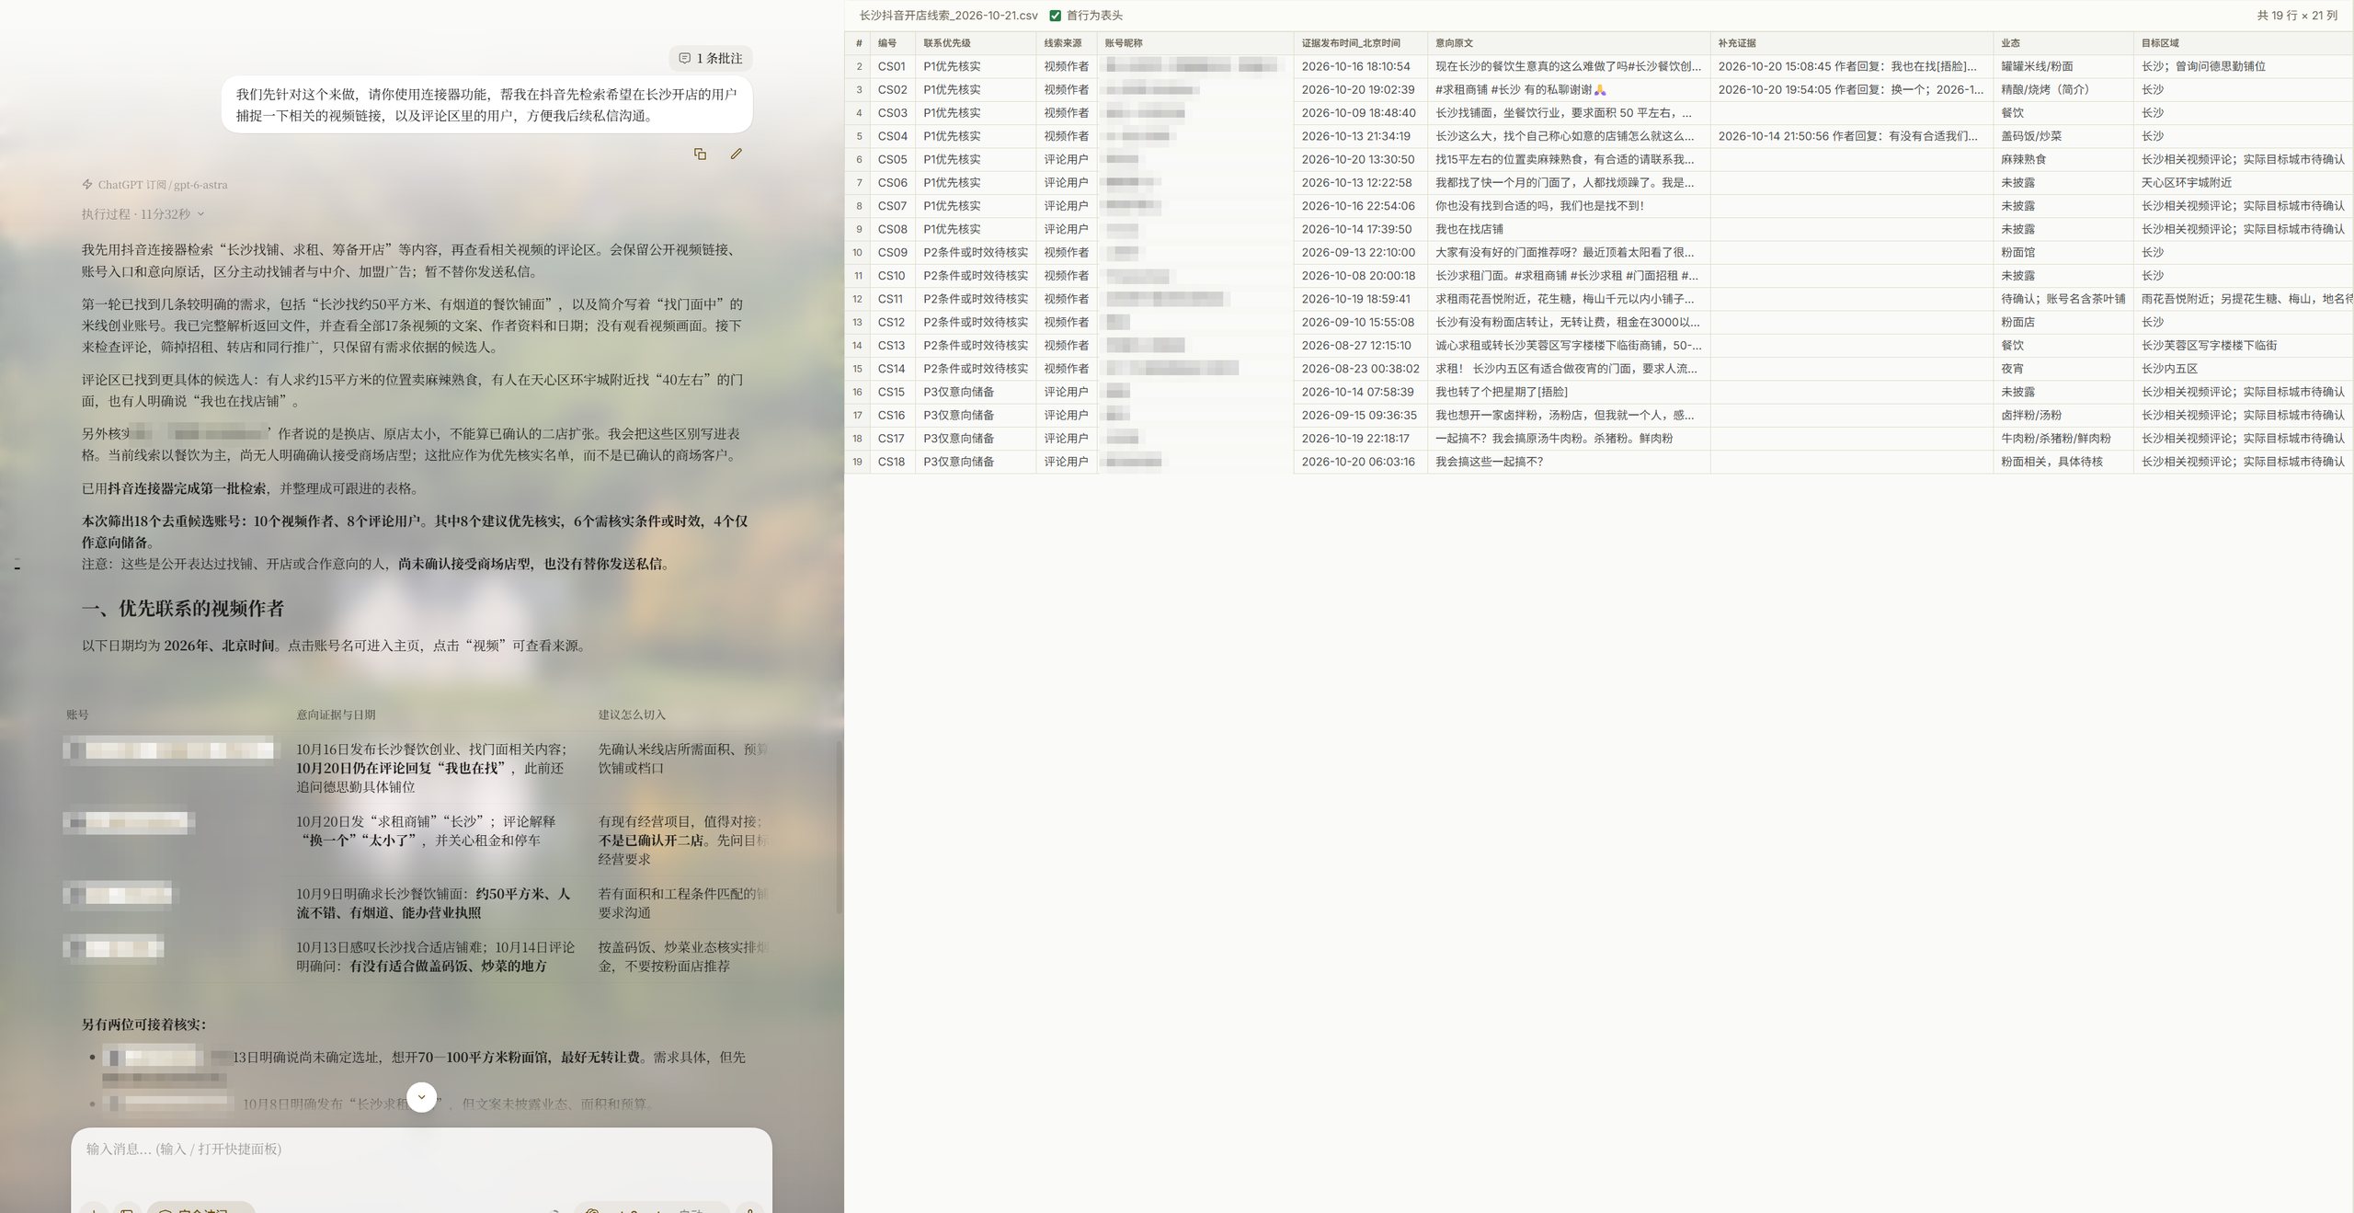Click the 牛肉粉/杀猪粉/鲜肉粉 cell

coord(2063,439)
